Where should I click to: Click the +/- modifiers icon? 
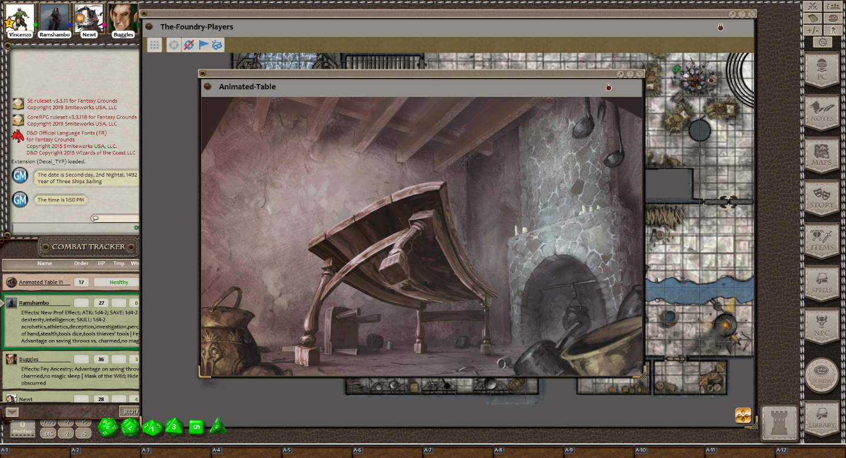[813, 31]
